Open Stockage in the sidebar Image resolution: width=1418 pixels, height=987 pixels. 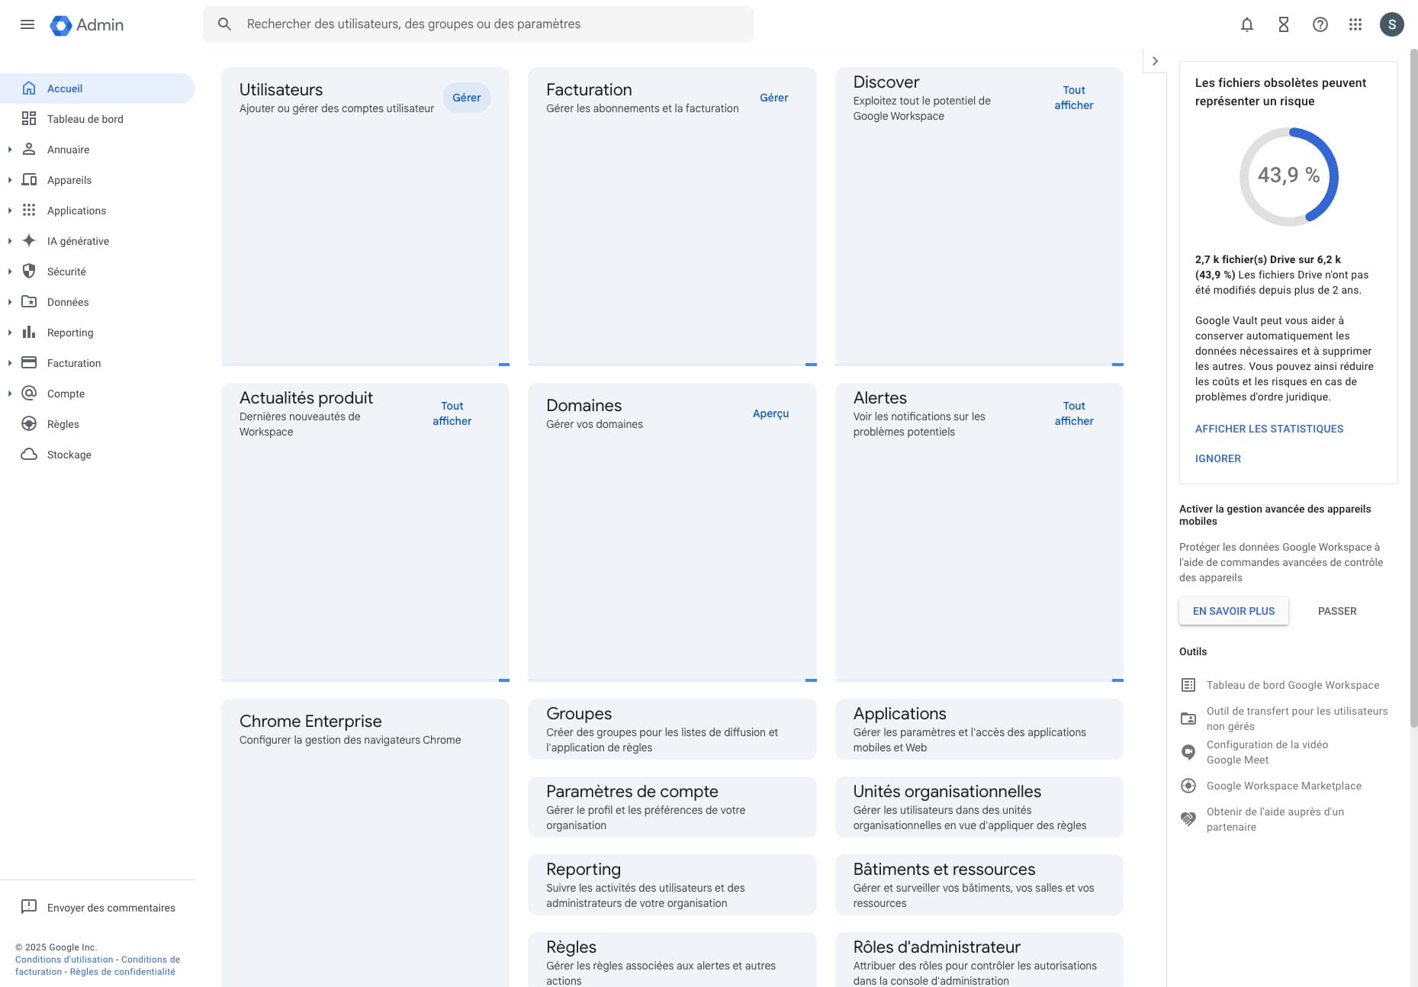pos(98,455)
